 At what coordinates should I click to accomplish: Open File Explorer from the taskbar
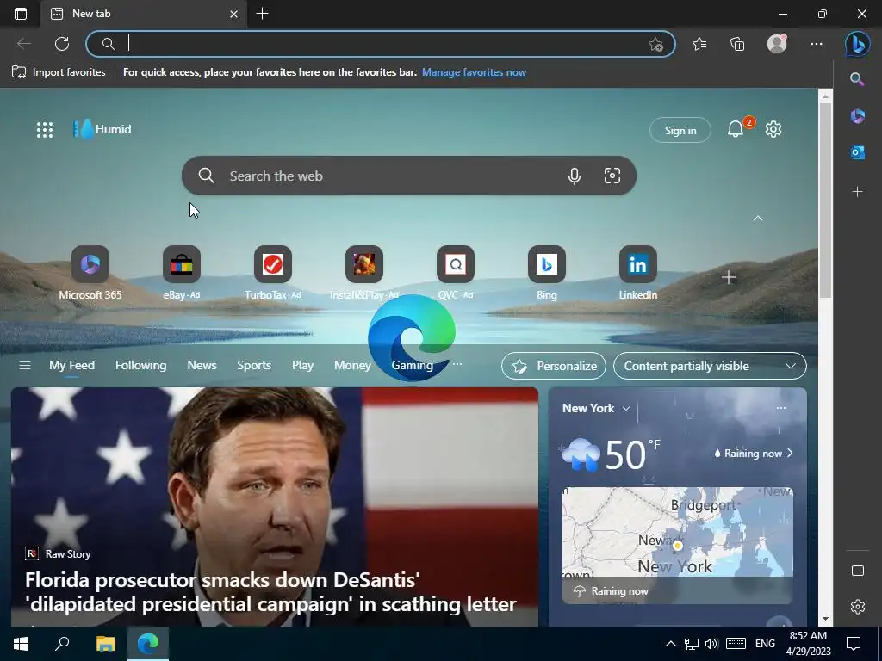pyautogui.click(x=105, y=644)
